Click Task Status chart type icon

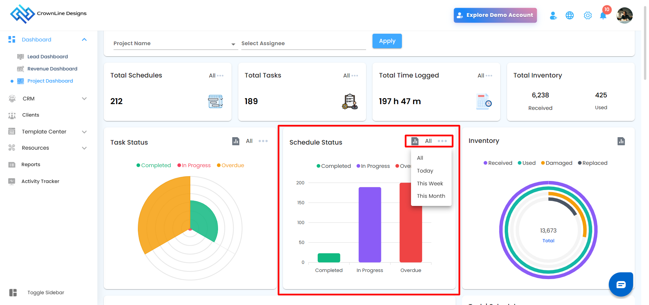(x=236, y=141)
